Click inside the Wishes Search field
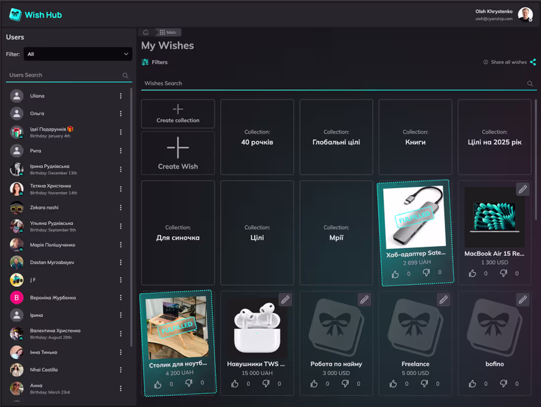 point(295,83)
